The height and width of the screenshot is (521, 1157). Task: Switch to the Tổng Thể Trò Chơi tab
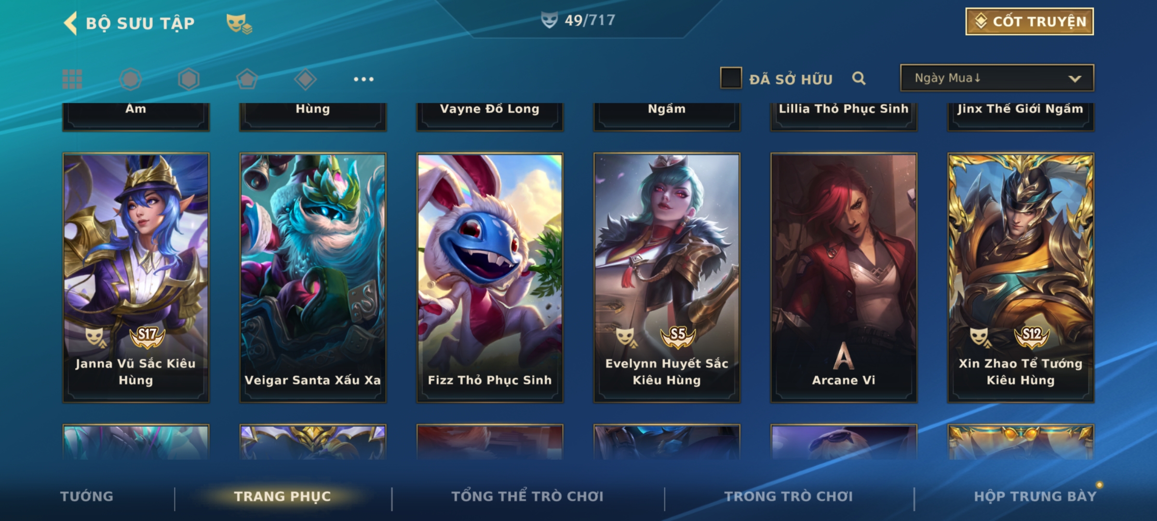point(527,496)
